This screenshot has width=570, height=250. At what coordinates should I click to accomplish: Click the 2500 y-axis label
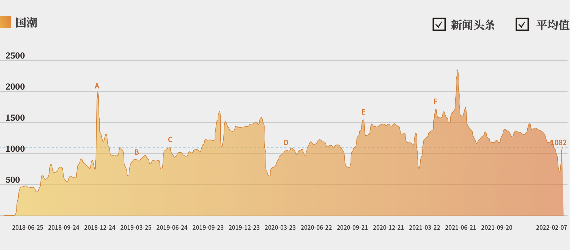pos(15,56)
